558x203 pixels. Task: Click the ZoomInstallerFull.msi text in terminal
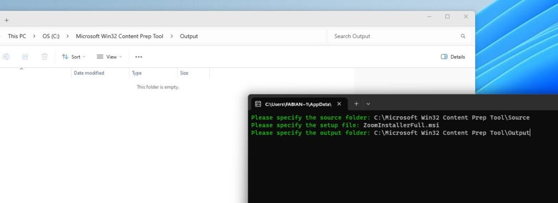(x=401, y=125)
